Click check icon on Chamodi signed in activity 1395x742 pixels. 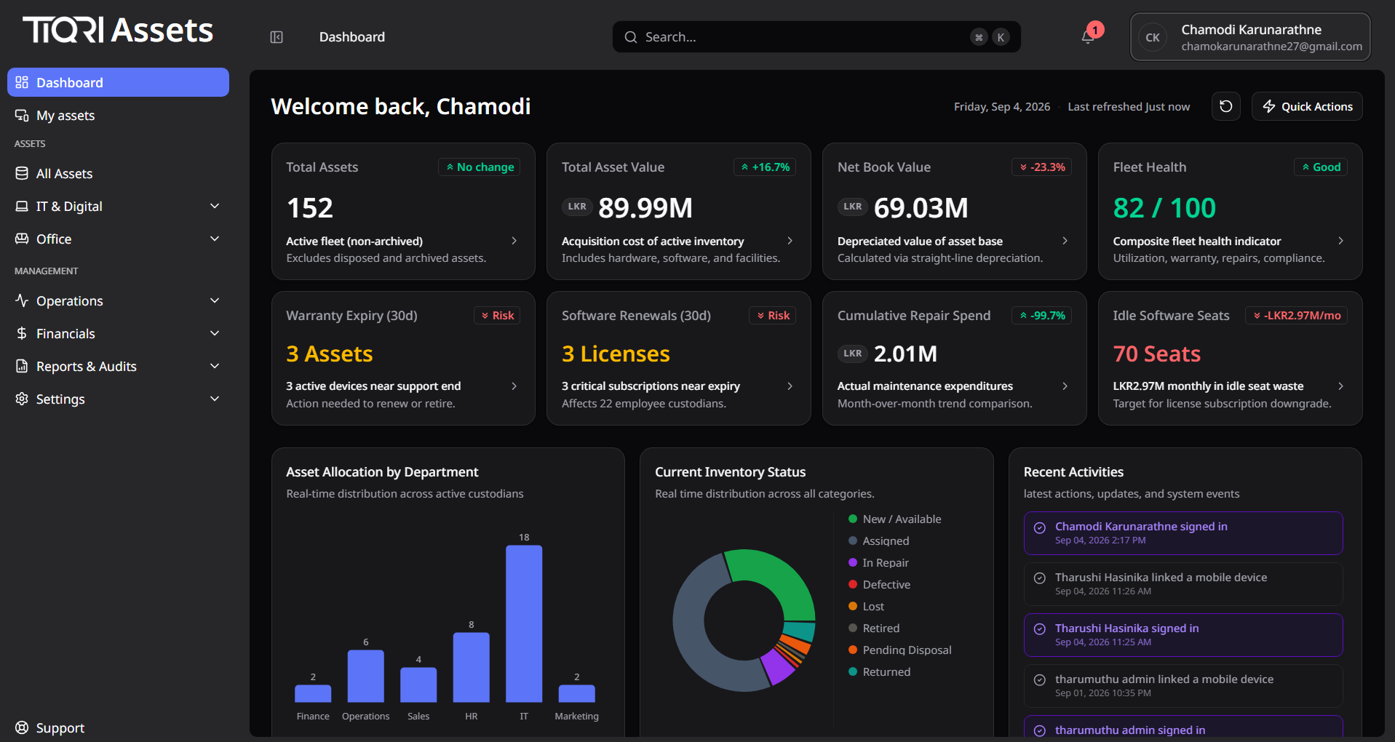1040,528
